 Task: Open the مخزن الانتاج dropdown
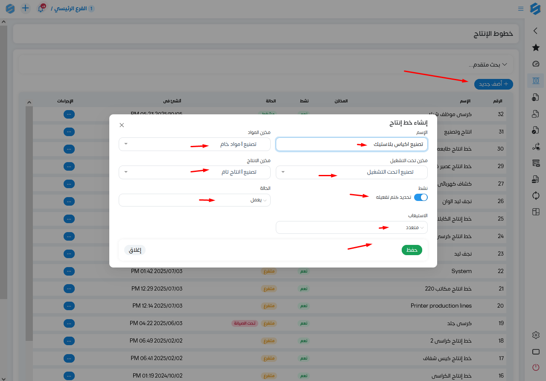(x=194, y=172)
